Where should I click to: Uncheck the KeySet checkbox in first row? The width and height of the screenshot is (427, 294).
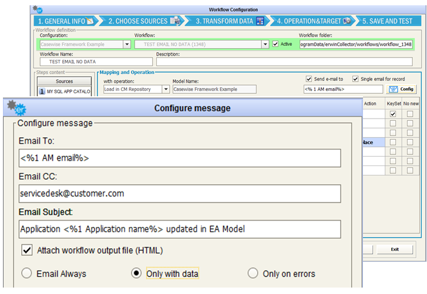click(x=393, y=114)
